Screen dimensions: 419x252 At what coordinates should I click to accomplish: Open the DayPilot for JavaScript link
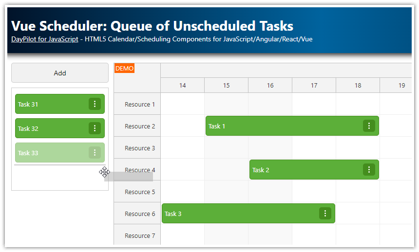point(45,39)
